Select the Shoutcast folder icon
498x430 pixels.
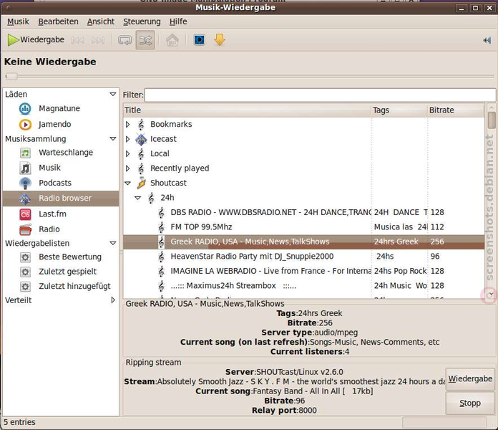(141, 183)
